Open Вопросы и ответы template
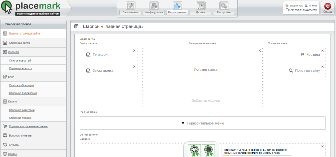Screen dimensions: 336x157 pos(21,136)
